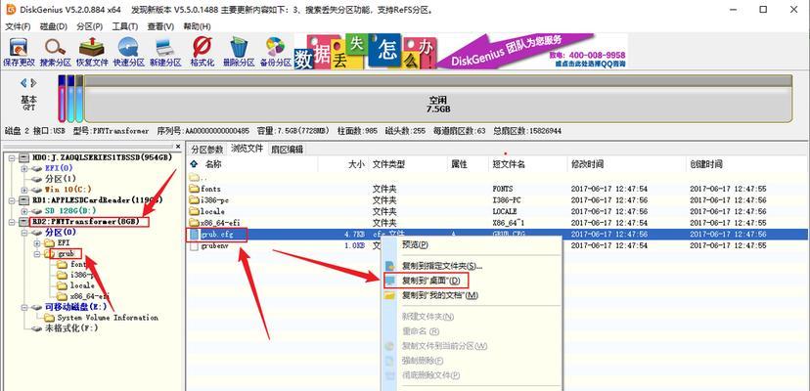Screen dimensions: 810x391
Task: Click the locale folder icon in the tree
Action: click(x=62, y=285)
